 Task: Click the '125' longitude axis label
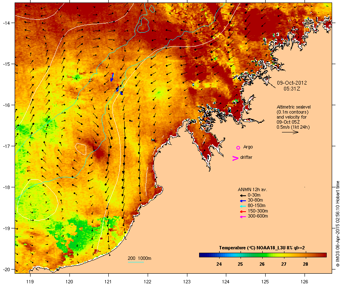coord(265,282)
